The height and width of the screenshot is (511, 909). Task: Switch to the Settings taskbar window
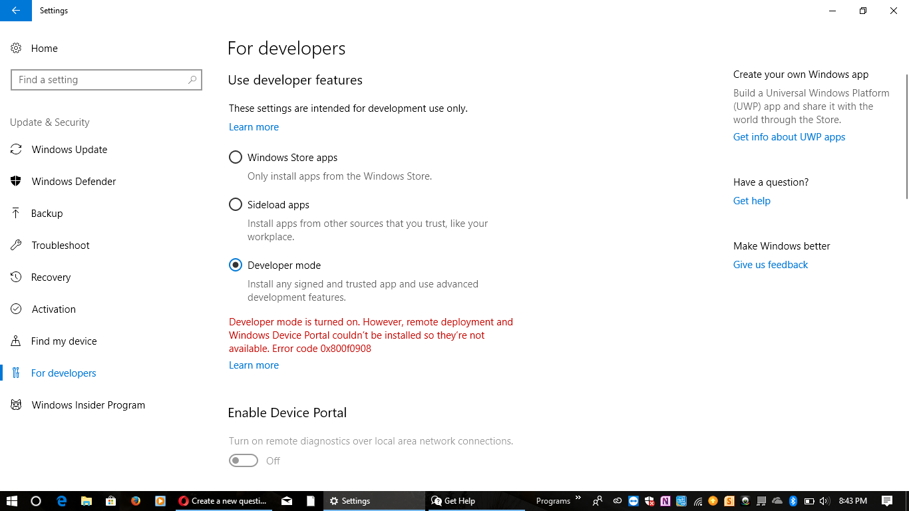point(374,501)
